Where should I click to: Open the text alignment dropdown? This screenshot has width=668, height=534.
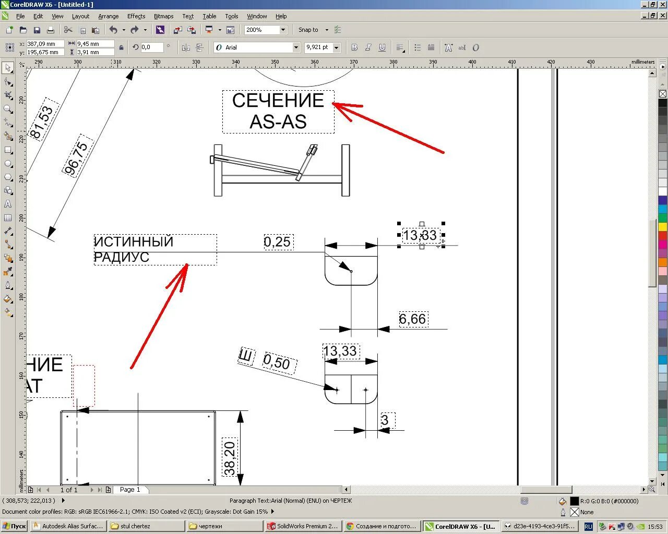click(400, 47)
